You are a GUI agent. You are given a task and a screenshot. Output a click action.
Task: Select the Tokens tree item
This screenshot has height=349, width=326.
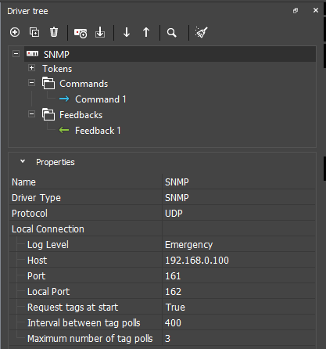57,69
